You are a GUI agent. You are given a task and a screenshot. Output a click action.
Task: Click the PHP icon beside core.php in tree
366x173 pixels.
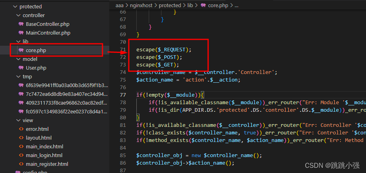pos(21,50)
